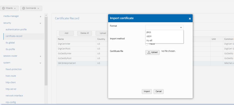Close the Import certificate dialog
The image size is (234, 105).
click(190, 19)
